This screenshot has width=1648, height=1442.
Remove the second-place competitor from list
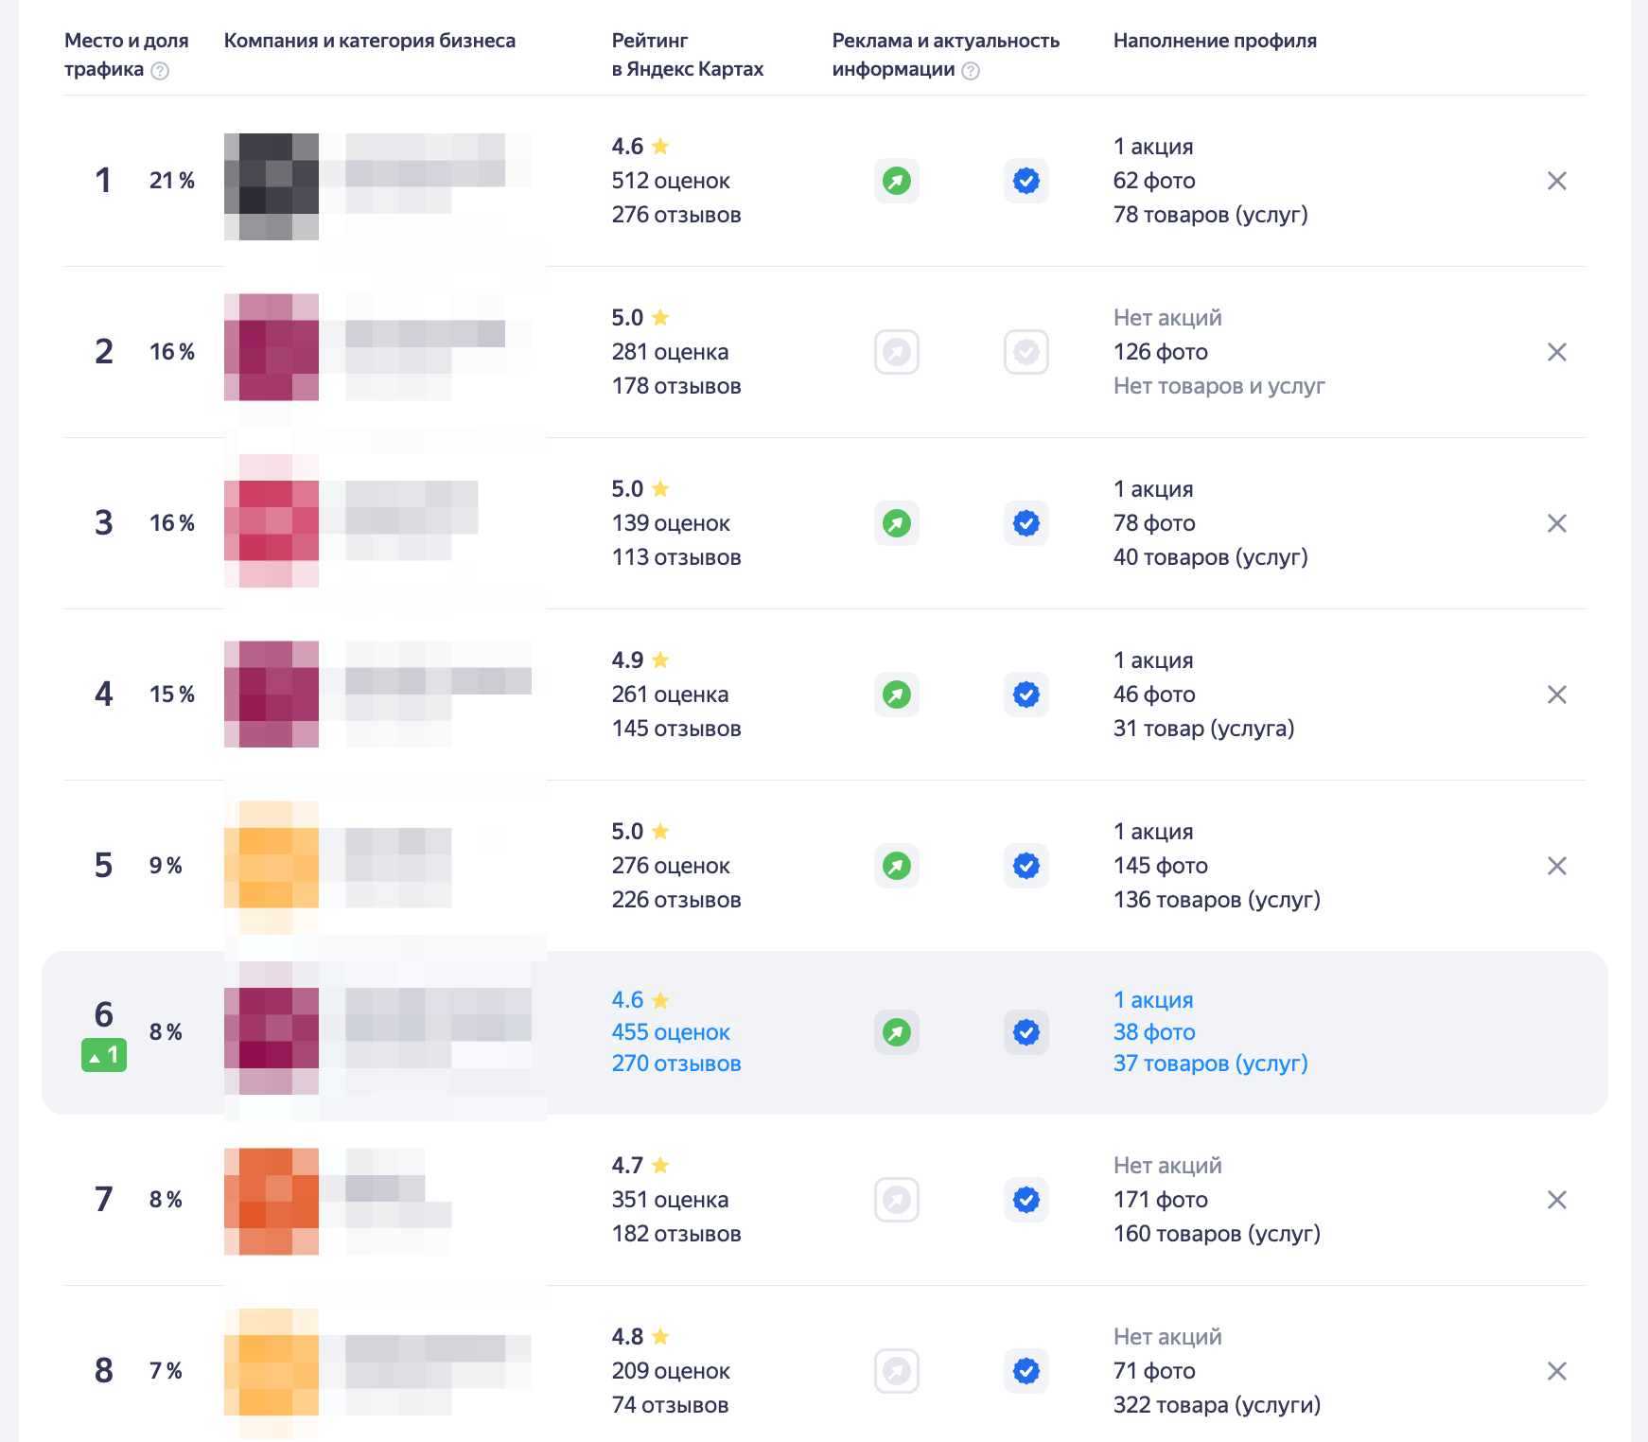pyautogui.click(x=1556, y=352)
